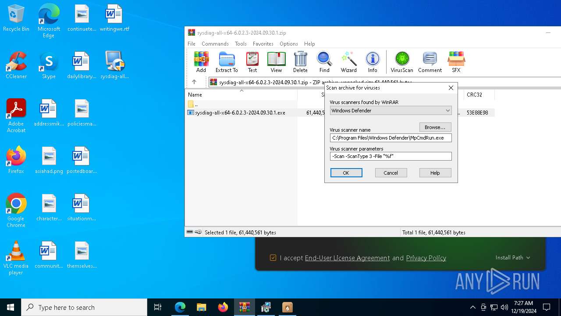
Task: Click the Type here to search box
Action: point(84,307)
